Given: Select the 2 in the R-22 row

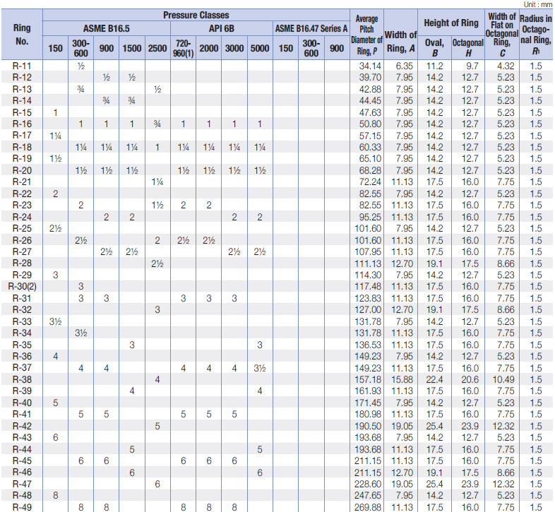Looking at the screenshot, I should pyautogui.click(x=55, y=194).
